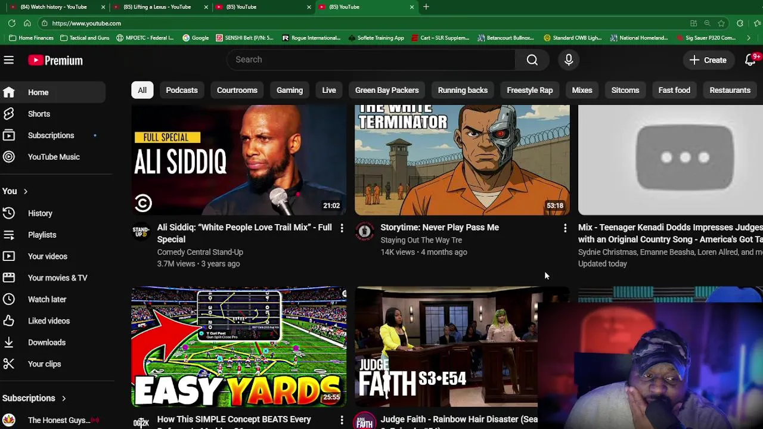
Task: Open Shorts from the sidebar
Action: (x=39, y=114)
